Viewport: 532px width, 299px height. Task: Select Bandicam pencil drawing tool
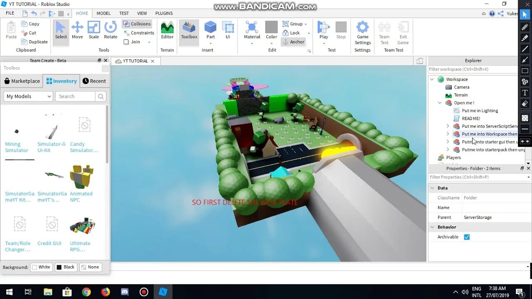tap(525, 27)
